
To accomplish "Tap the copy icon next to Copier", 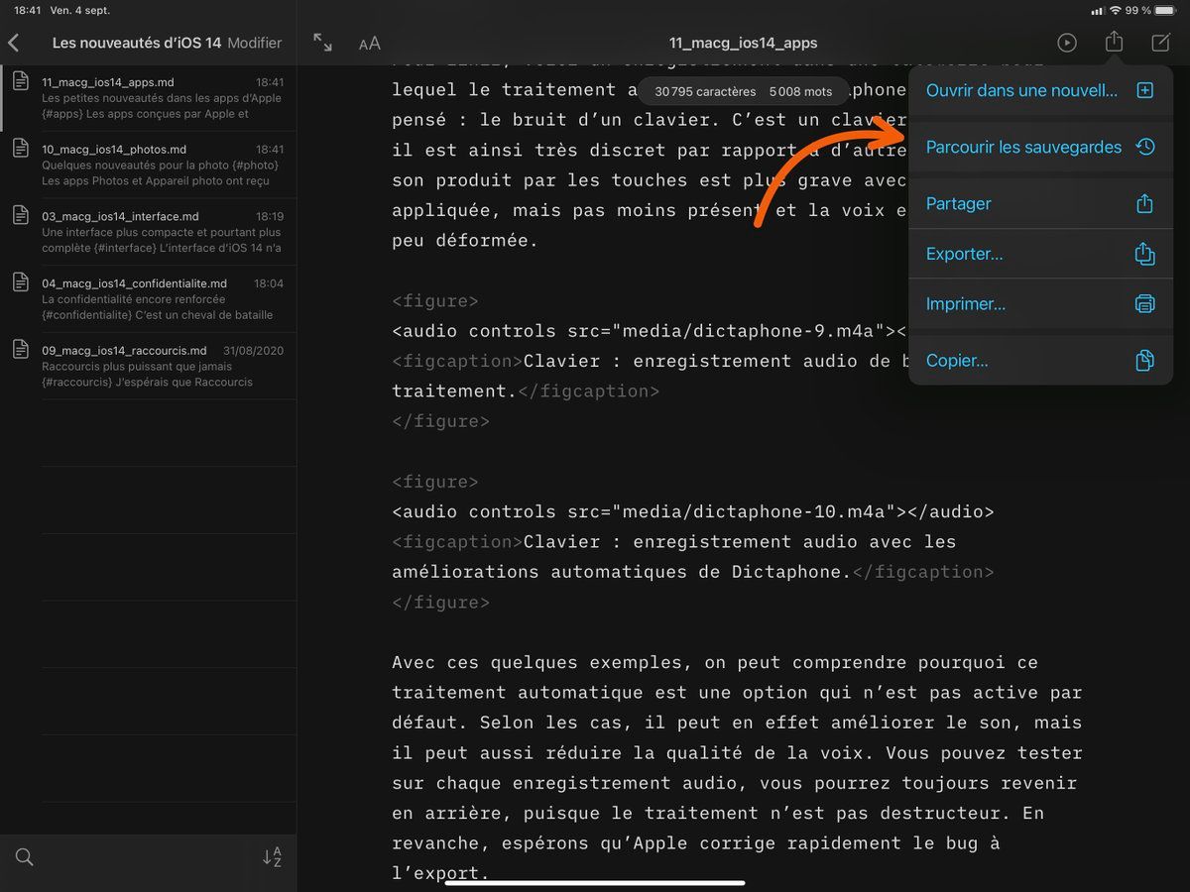I will coord(1145,361).
